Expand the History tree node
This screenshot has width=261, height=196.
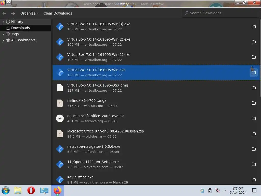3,22
